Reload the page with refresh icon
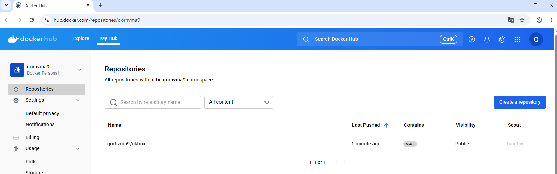 [32, 20]
